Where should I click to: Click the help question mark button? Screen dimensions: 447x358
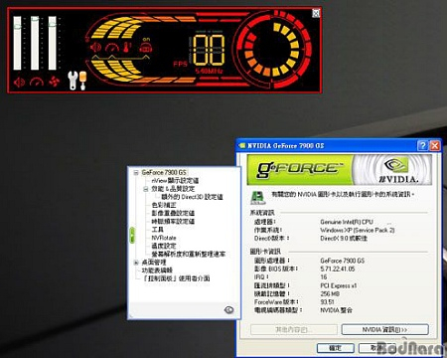(x=422, y=145)
